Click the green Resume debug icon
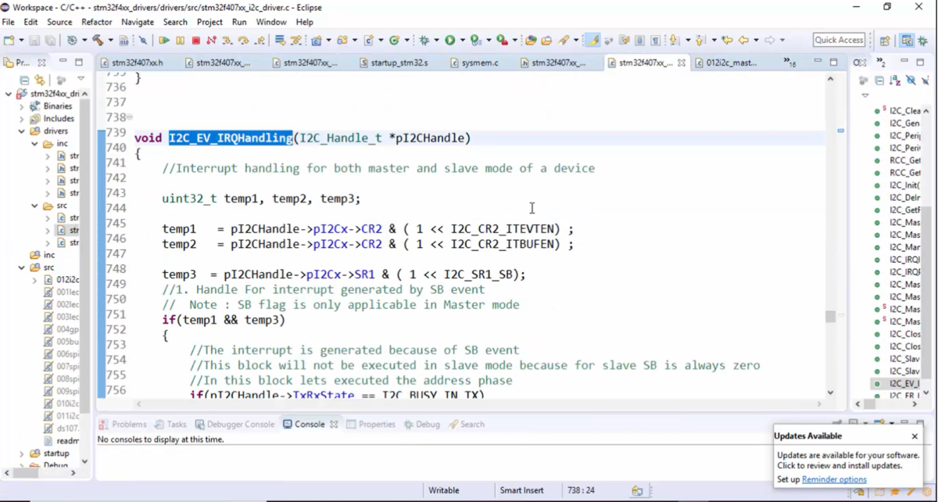The width and height of the screenshot is (938, 502). 164,40
